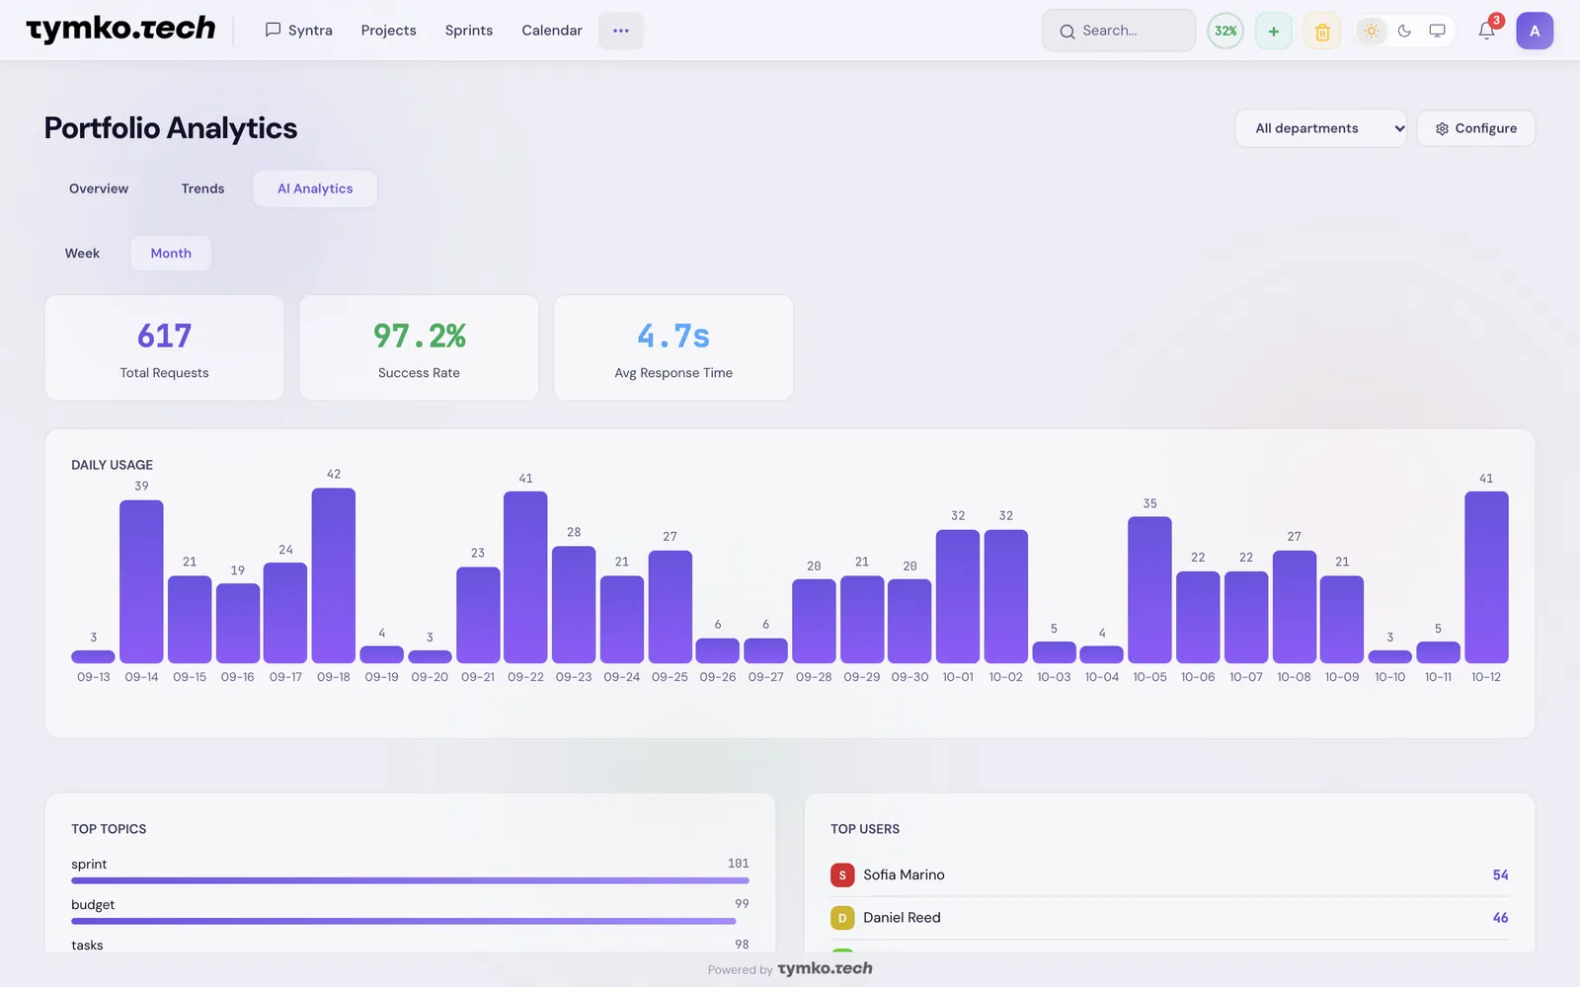This screenshot has width=1580, height=987.
Task: Click the sprint topic progress bar
Action: coord(410,880)
